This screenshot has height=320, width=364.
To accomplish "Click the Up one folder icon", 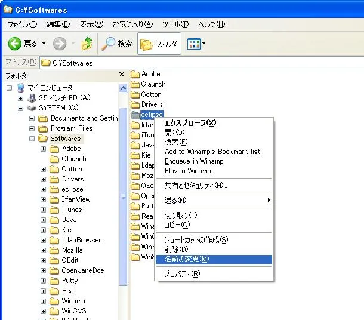I will click(87, 44).
